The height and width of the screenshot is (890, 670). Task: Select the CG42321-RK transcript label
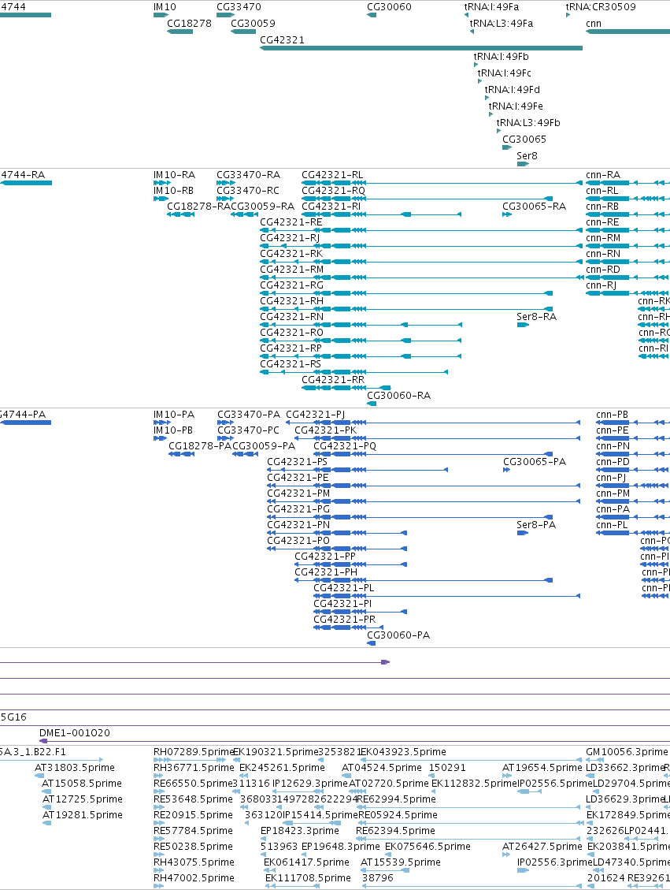291,254
